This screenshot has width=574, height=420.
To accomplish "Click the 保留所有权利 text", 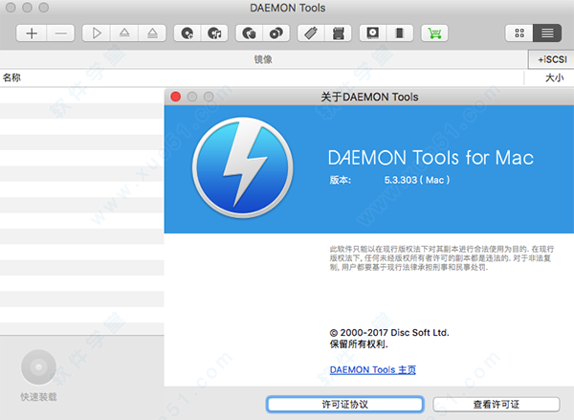I will [x=359, y=344].
